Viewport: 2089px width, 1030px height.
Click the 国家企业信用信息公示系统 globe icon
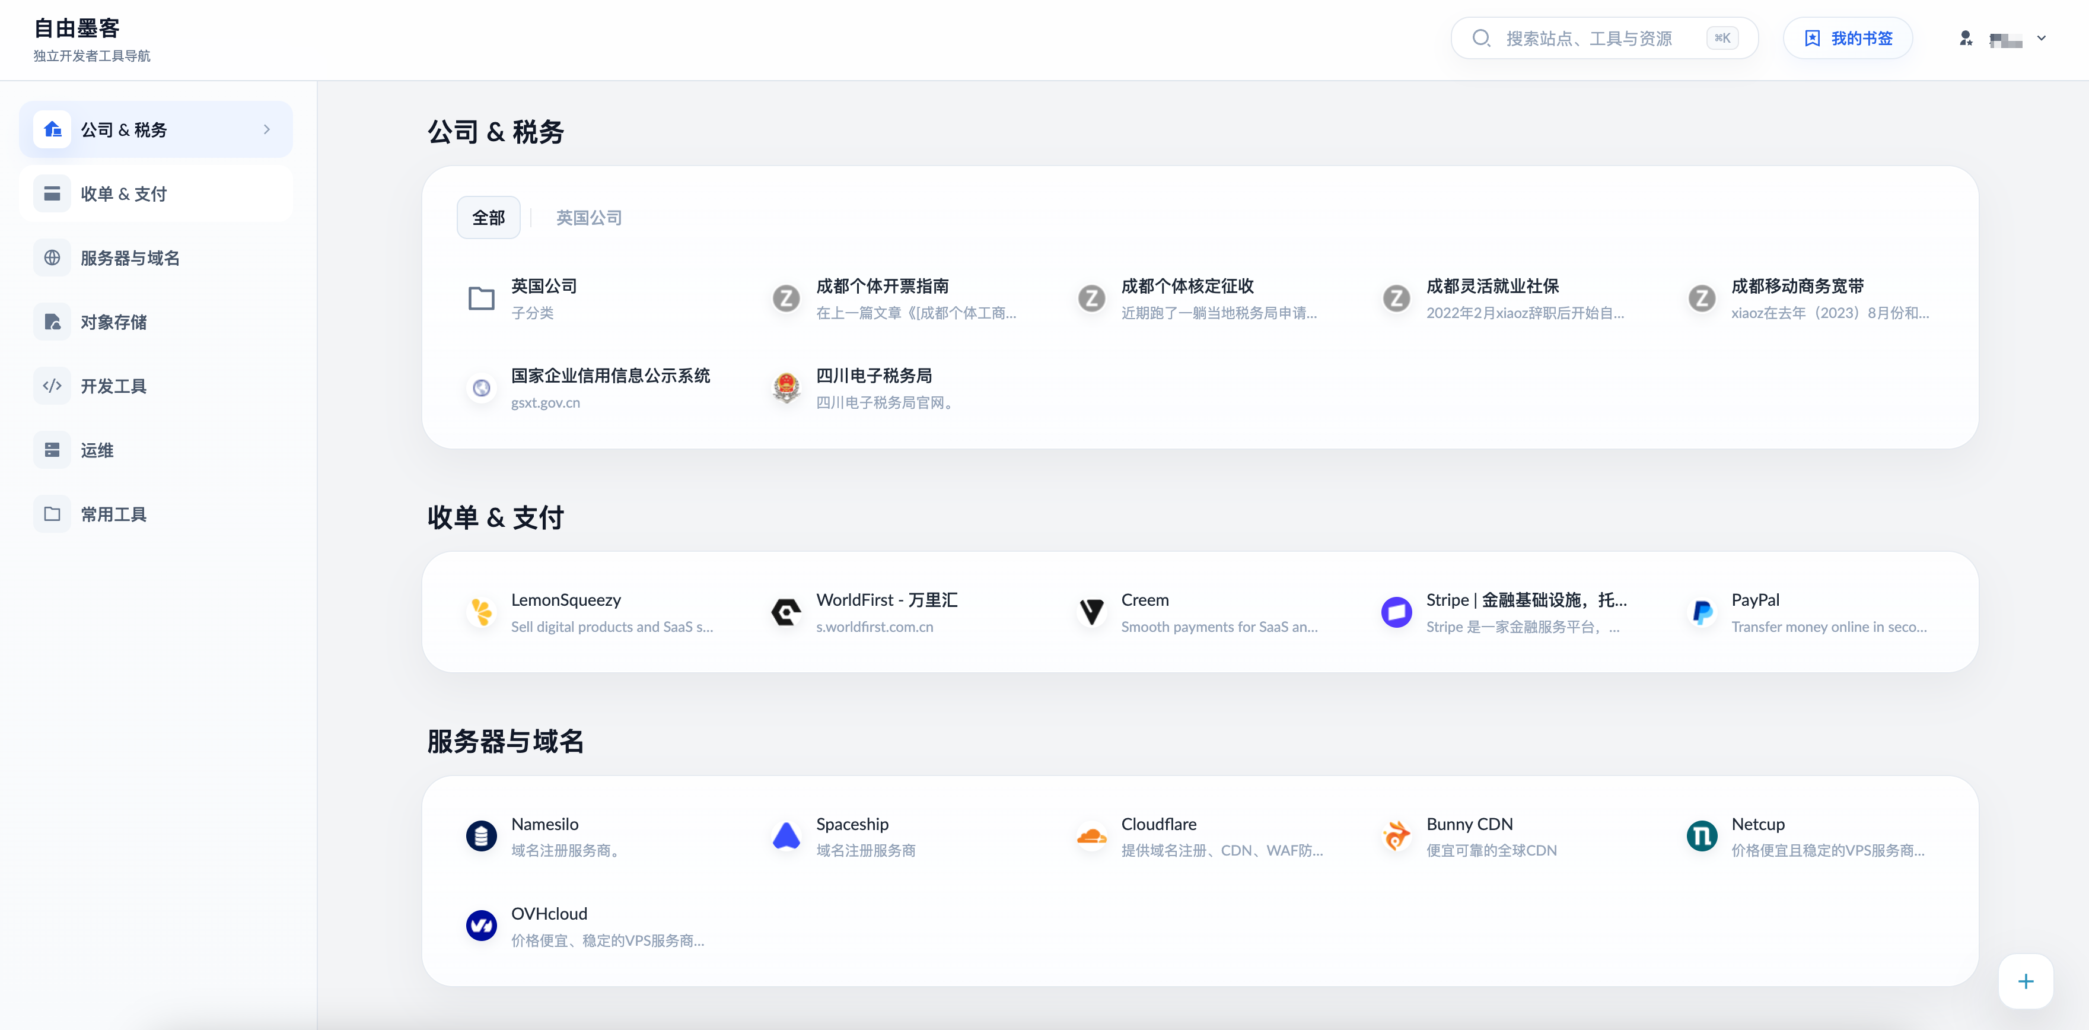pos(482,389)
